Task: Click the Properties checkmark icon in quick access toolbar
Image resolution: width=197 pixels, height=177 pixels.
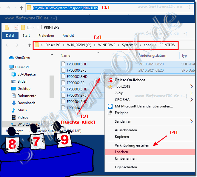Action: [x=16, y=27]
